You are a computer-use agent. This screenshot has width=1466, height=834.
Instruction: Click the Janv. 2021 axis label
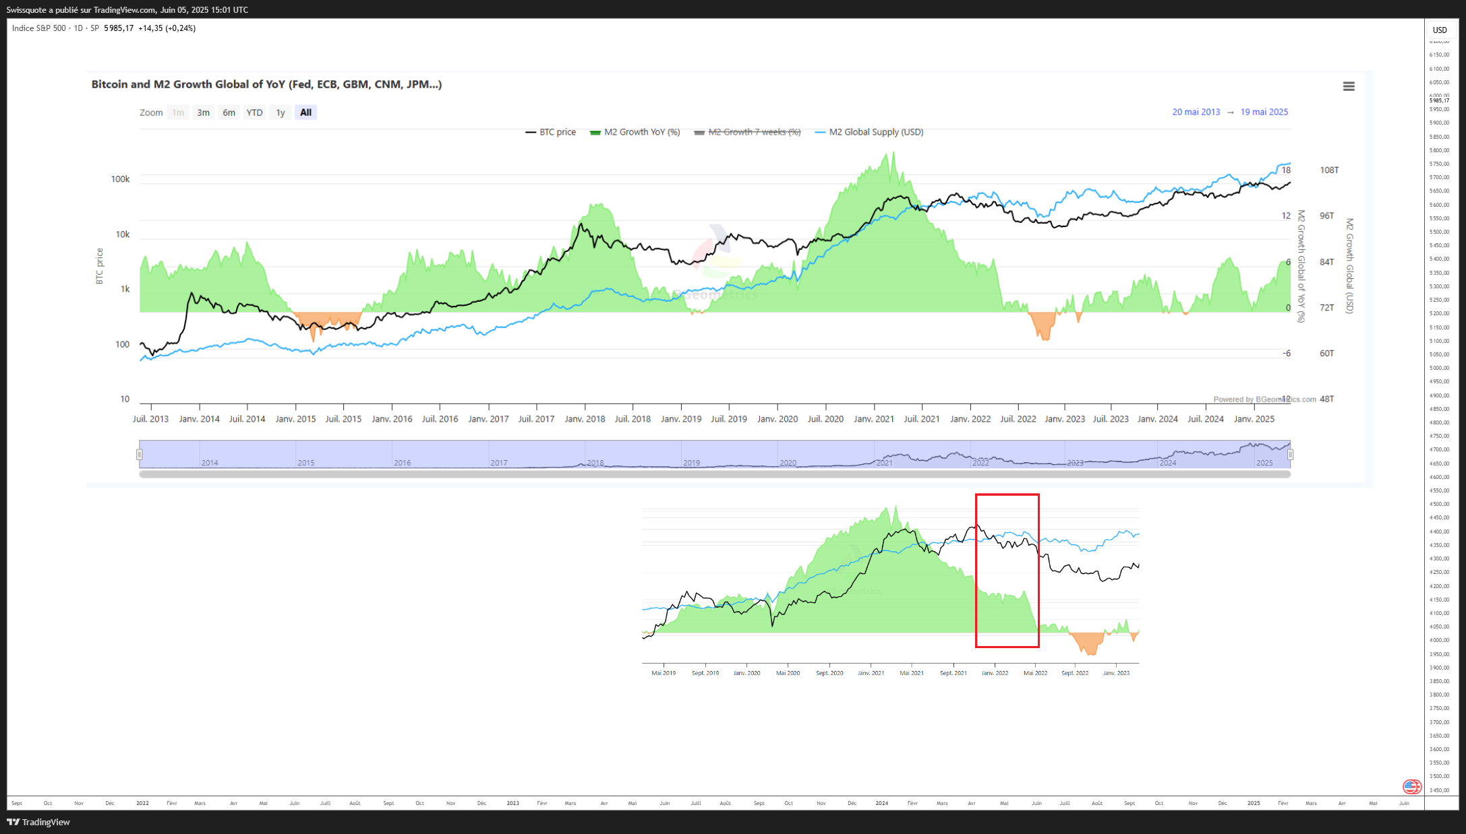tap(874, 419)
